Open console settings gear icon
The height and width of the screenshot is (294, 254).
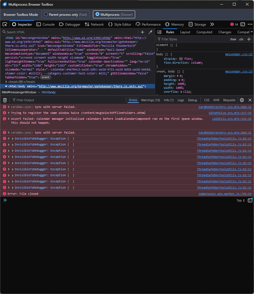point(242,100)
